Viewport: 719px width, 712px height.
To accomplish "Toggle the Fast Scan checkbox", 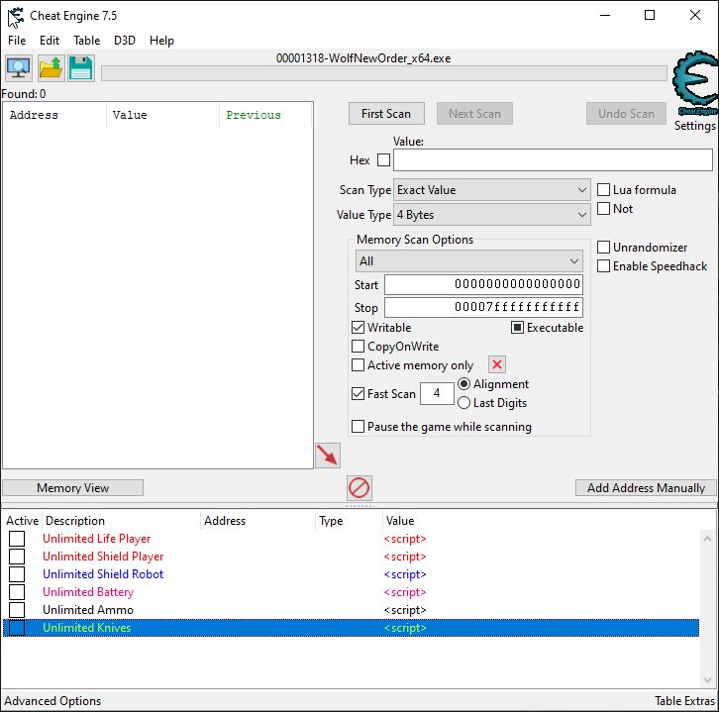I will [x=358, y=393].
